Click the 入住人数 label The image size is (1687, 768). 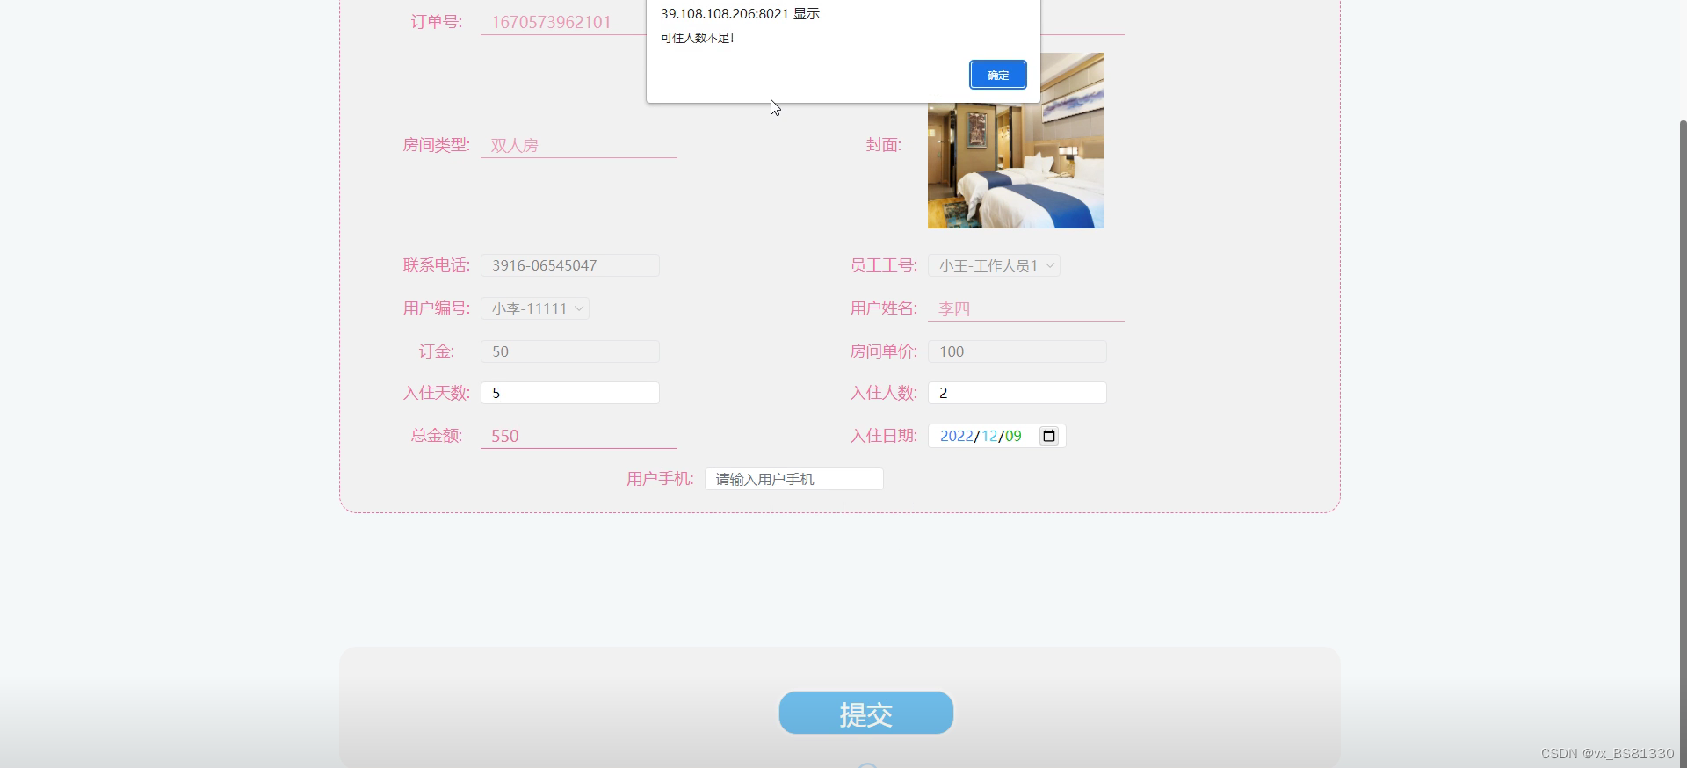(x=883, y=393)
